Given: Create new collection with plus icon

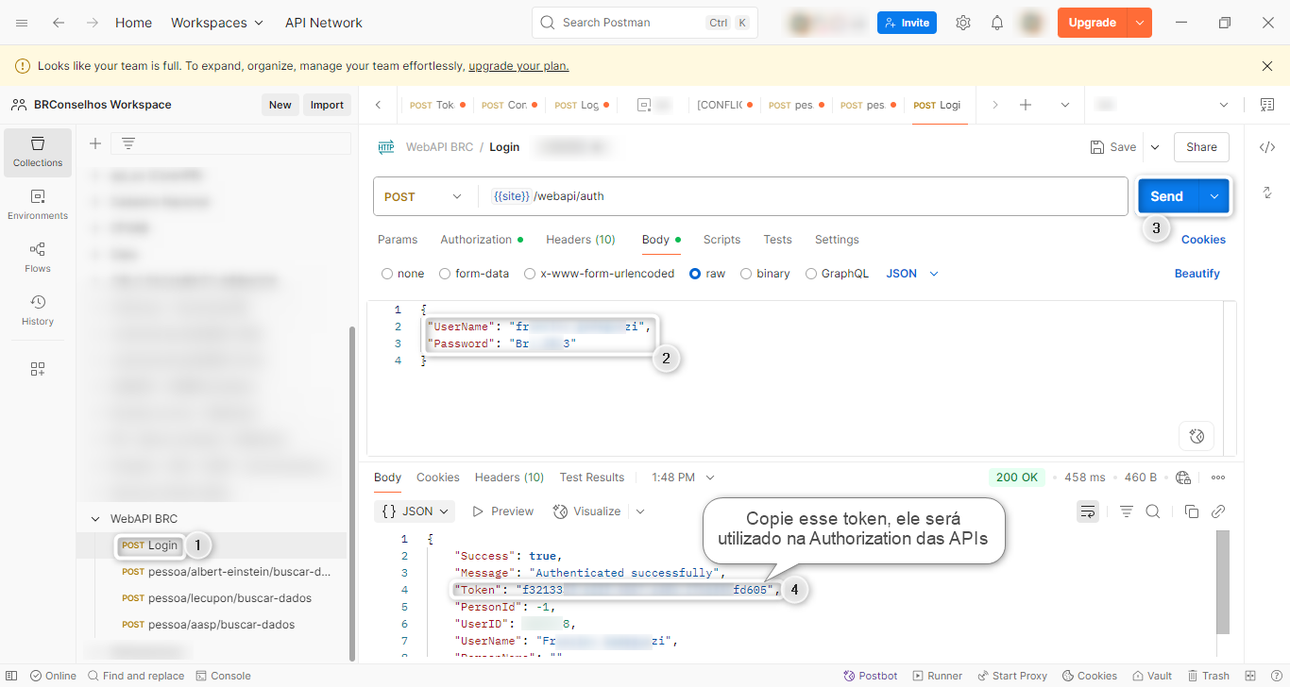Looking at the screenshot, I should coord(95,143).
